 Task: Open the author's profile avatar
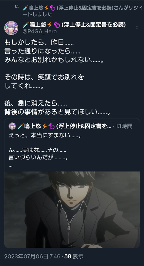11,28
